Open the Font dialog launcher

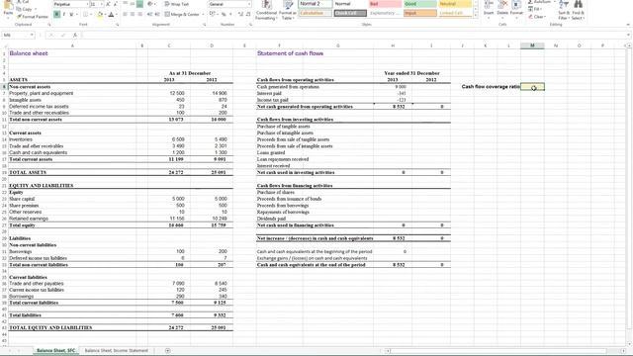(x=118, y=25)
